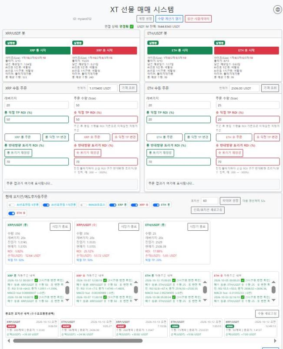
Task: Click 신호/포지션 새로고침
Action: [208, 210]
